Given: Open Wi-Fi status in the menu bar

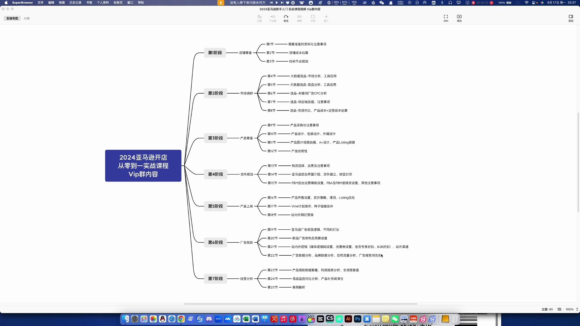Looking at the screenshot, I should coord(527,3).
